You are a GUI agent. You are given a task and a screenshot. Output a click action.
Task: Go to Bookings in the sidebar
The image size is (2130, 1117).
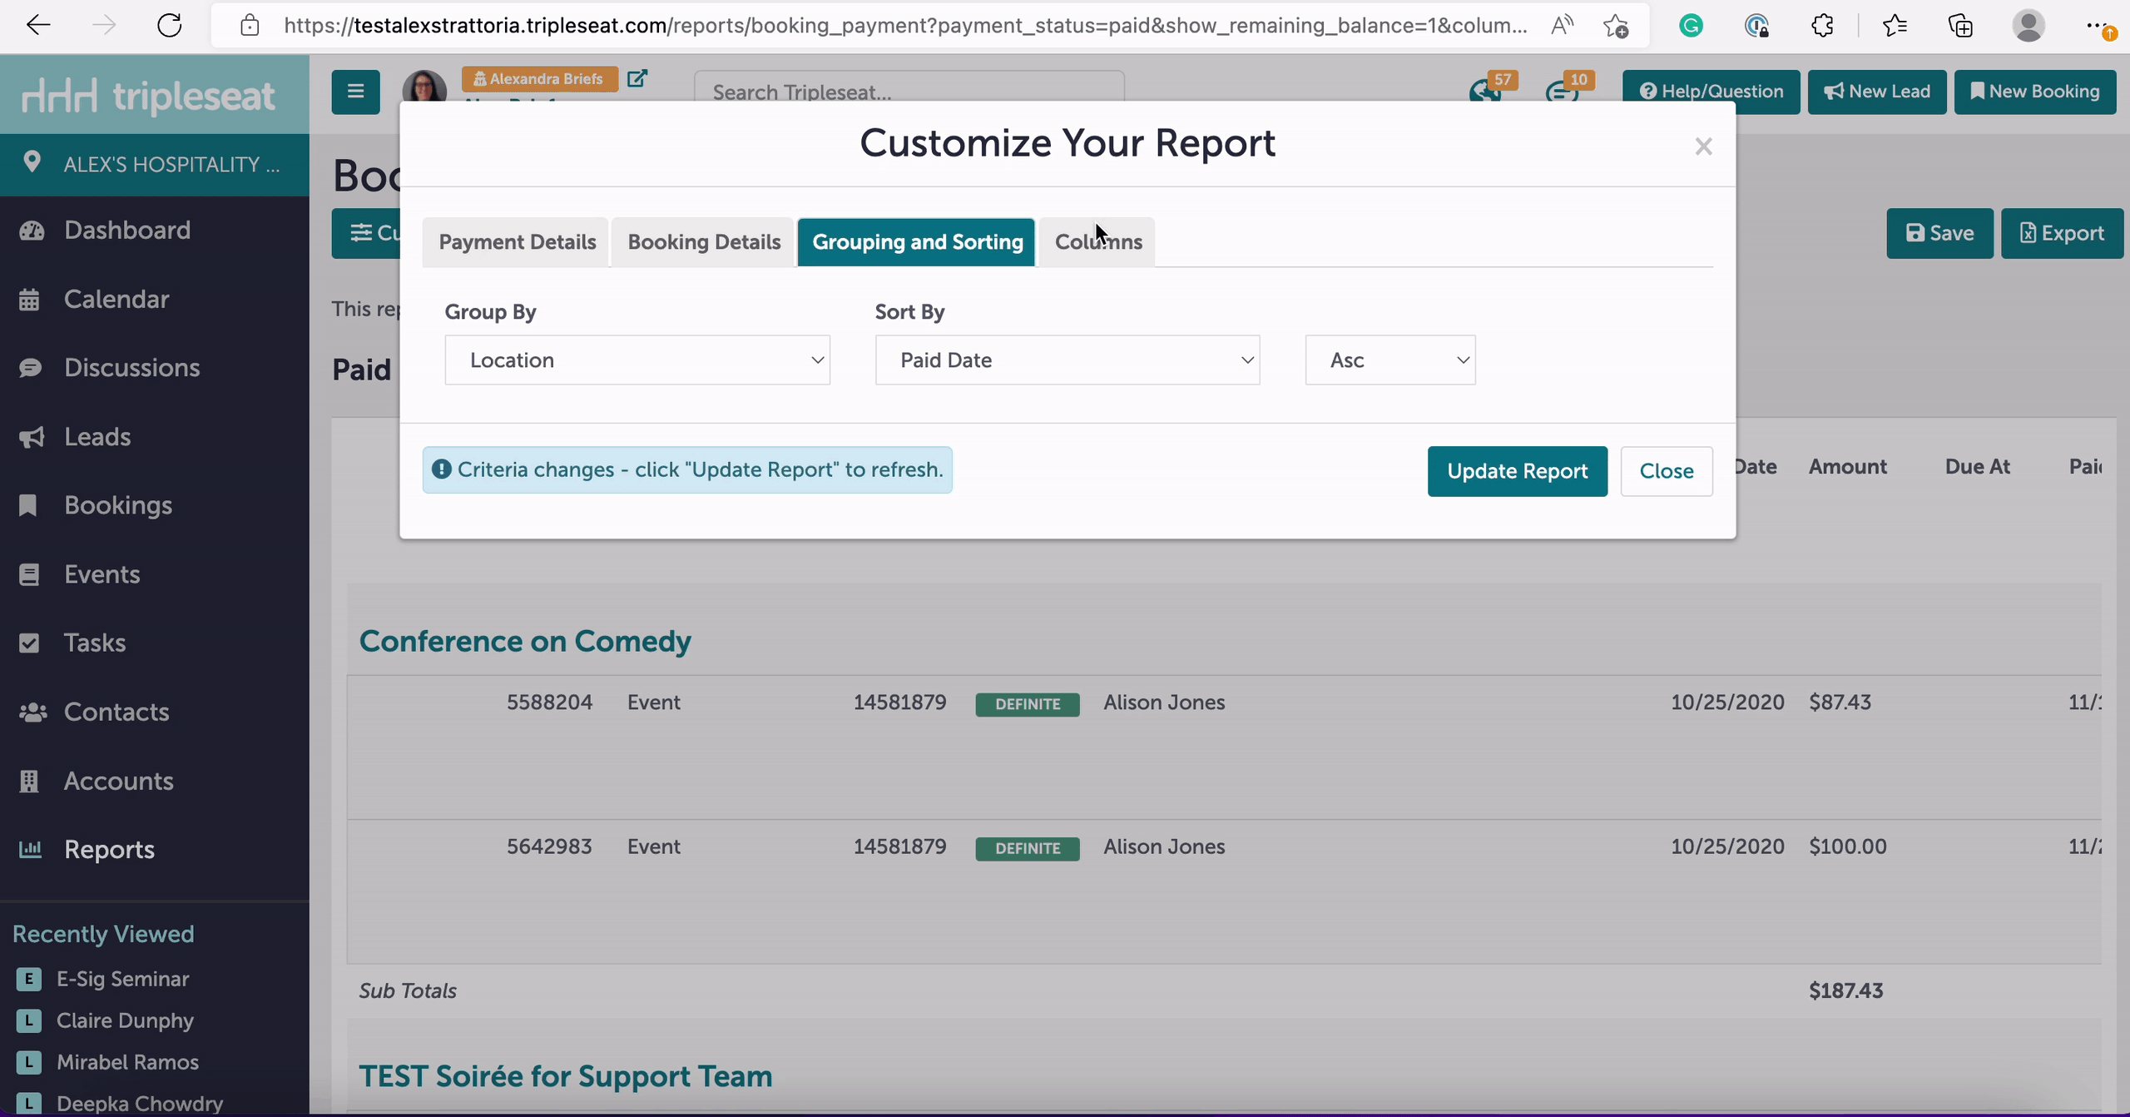pyautogui.click(x=118, y=505)
